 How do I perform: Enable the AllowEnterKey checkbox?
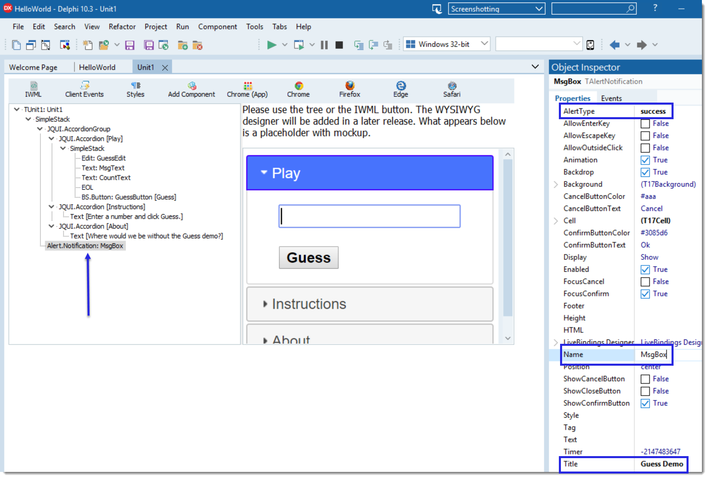coord(645,124)
